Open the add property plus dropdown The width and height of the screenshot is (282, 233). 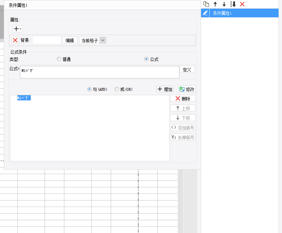[17, 29]
